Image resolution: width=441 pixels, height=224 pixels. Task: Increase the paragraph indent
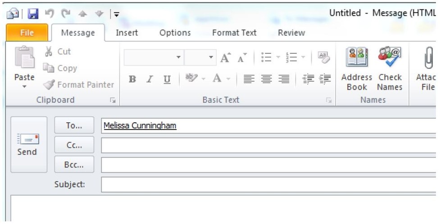point(326,79)
